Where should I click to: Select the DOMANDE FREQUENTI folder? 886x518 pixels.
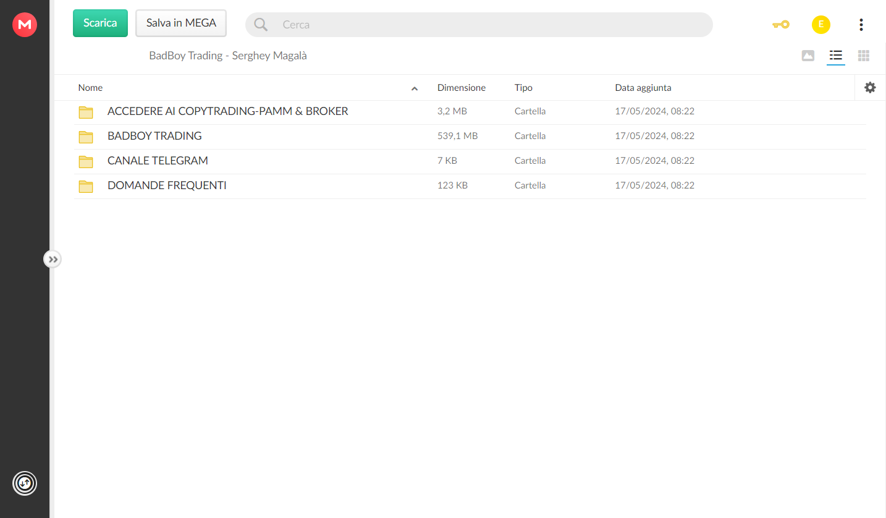(x=470, y=185)
